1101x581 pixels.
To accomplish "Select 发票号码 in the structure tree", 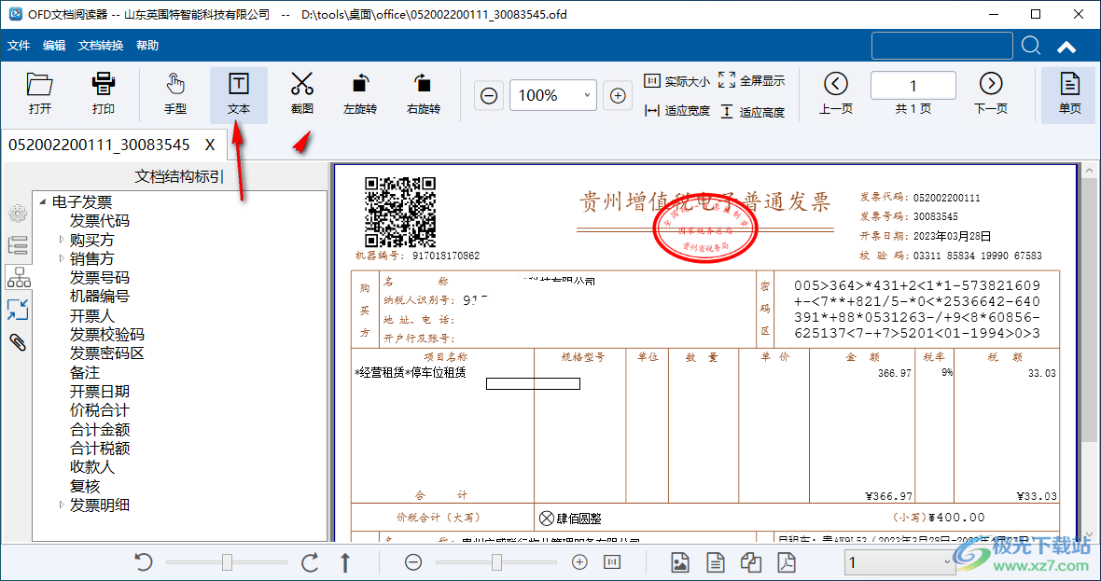I will [100, 278].
